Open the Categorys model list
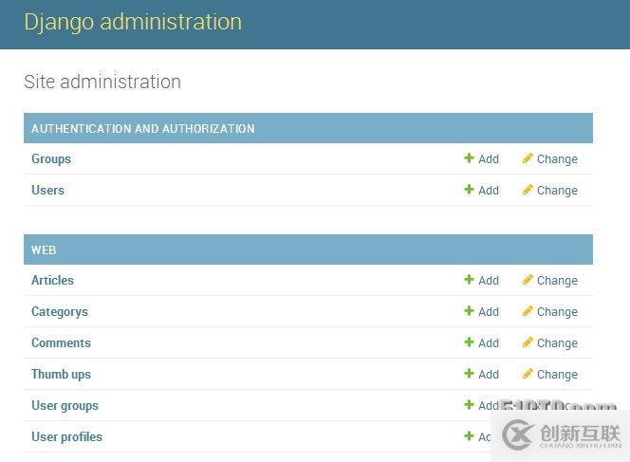 point(60,312)
